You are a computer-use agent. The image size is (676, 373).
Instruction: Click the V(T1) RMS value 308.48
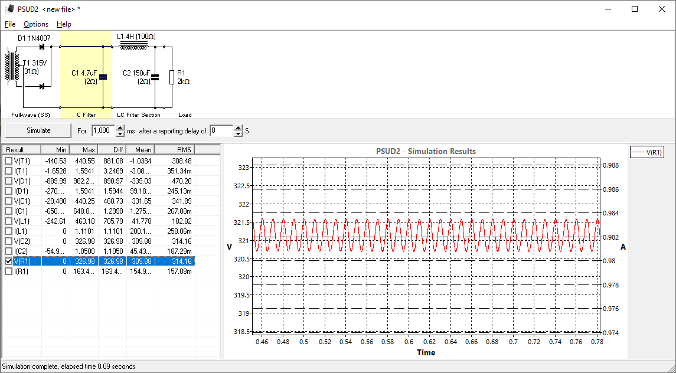point(181,161)
